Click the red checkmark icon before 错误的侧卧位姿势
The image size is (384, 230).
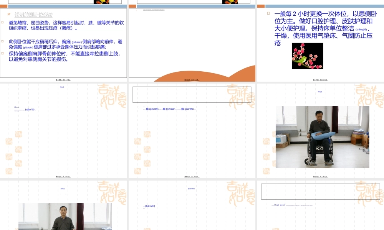coord(9,14)
